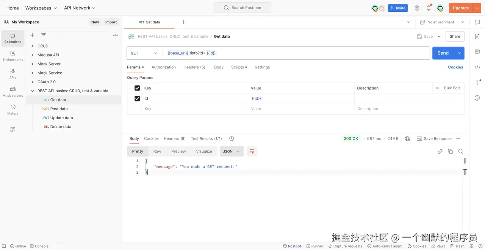The width and height of the screenshot is (485, 250).
Task: Switch to the Test Results tab
Action: (x=206, y=139)
